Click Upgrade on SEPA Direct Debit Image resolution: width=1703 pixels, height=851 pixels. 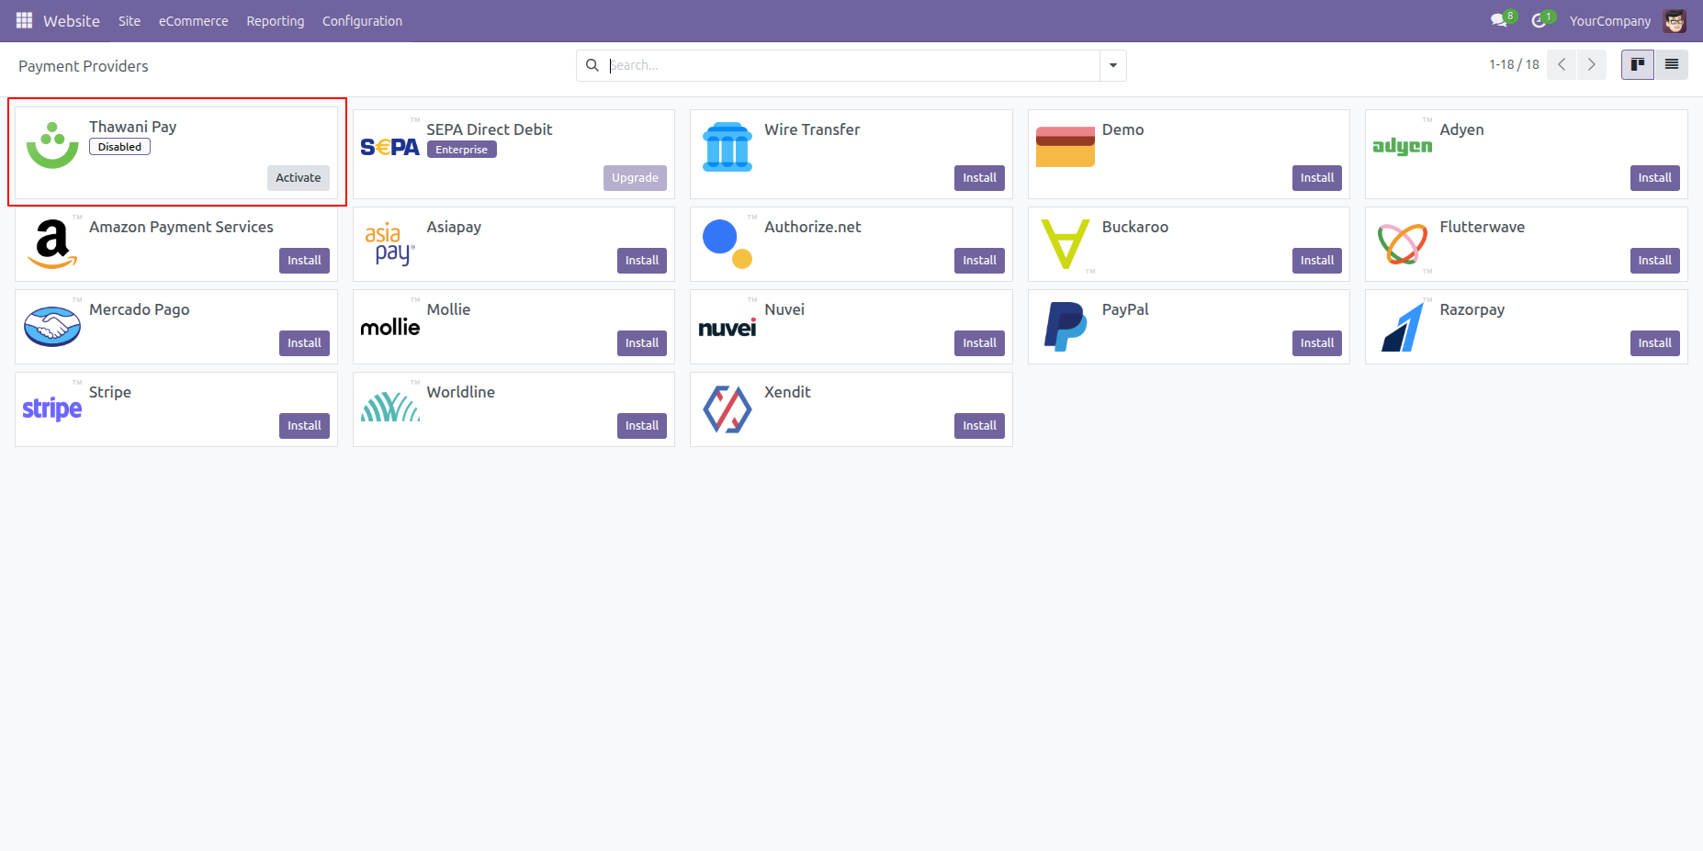[x=635, y=178]
